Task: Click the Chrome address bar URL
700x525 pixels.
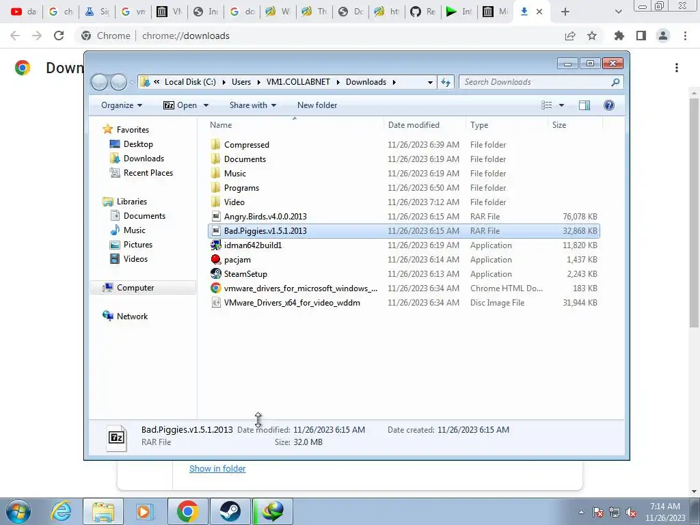Action: [x=186, y=36]
